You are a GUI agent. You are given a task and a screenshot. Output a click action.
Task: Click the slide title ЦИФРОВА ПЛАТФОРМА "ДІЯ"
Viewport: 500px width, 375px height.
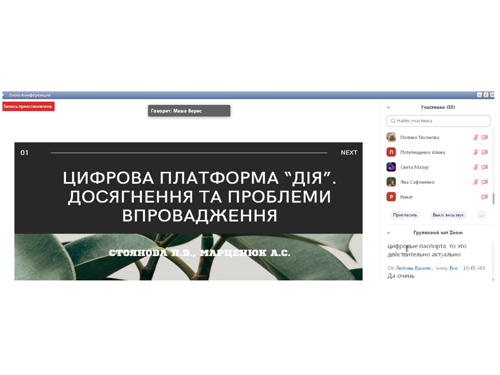[200, 178]
